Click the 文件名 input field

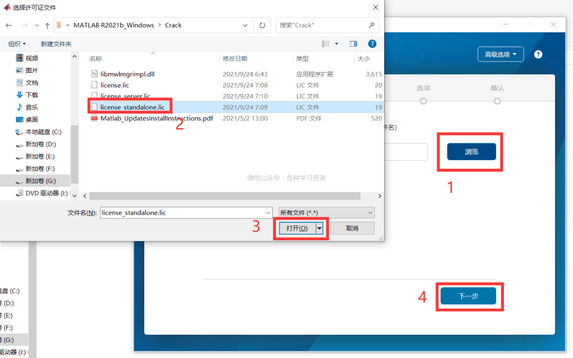click(x=186, y=213)
